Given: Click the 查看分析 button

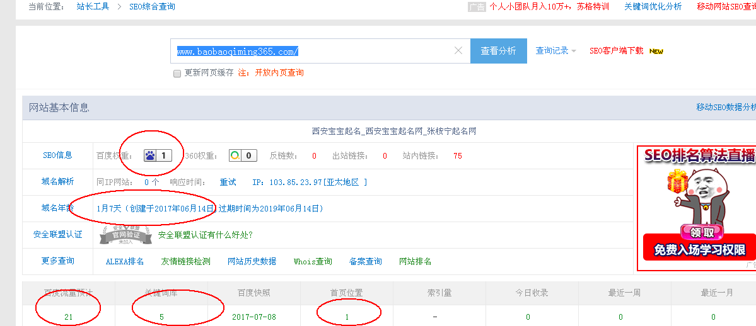Looking at the screenshot, I should 499,51.
